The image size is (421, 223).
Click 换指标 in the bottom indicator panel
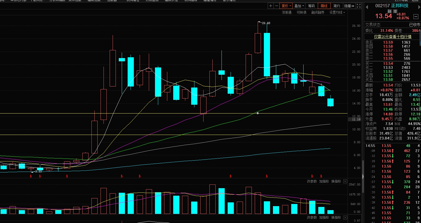point(336,218)
